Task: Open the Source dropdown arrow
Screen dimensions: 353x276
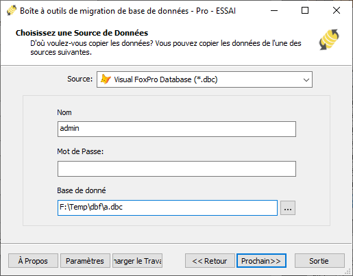Action: point(306,79)
